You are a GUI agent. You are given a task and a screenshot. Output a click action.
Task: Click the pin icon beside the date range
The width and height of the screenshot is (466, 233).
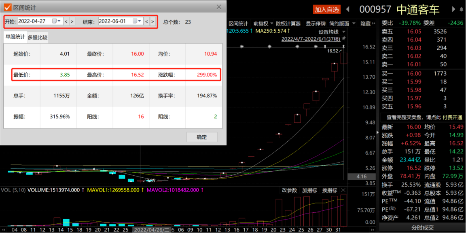click(343, 39)
